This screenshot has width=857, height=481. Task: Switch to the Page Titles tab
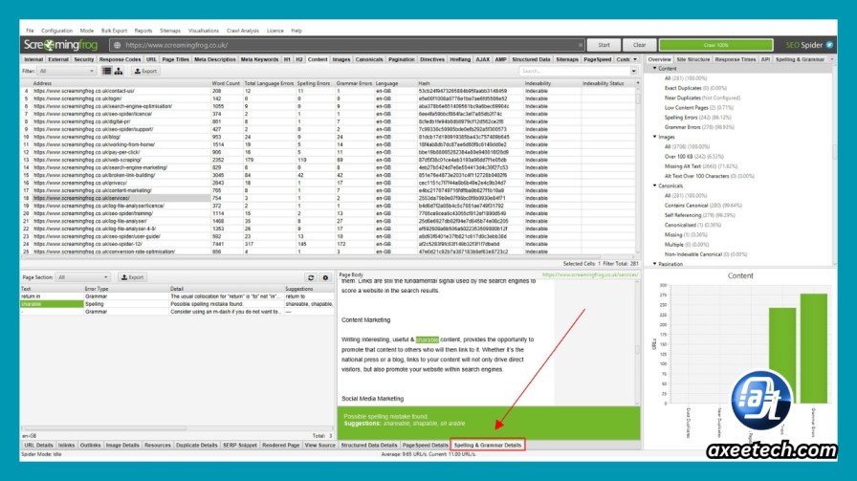(x=175, y=59)
